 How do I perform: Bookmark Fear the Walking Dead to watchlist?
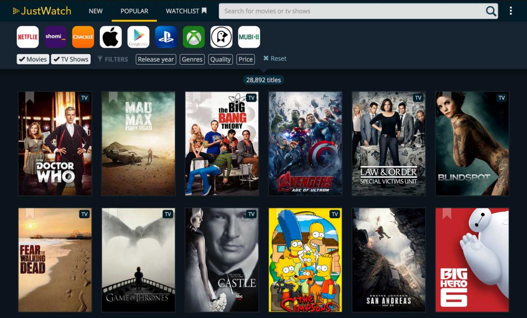[x=30, y=214]
